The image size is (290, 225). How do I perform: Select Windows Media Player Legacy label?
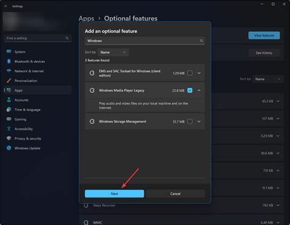(x=122, y=90)
